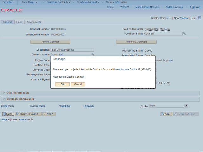Click General Information in the breadcrumb
Viewport: 203px width, 152px height.
point(116,2)
